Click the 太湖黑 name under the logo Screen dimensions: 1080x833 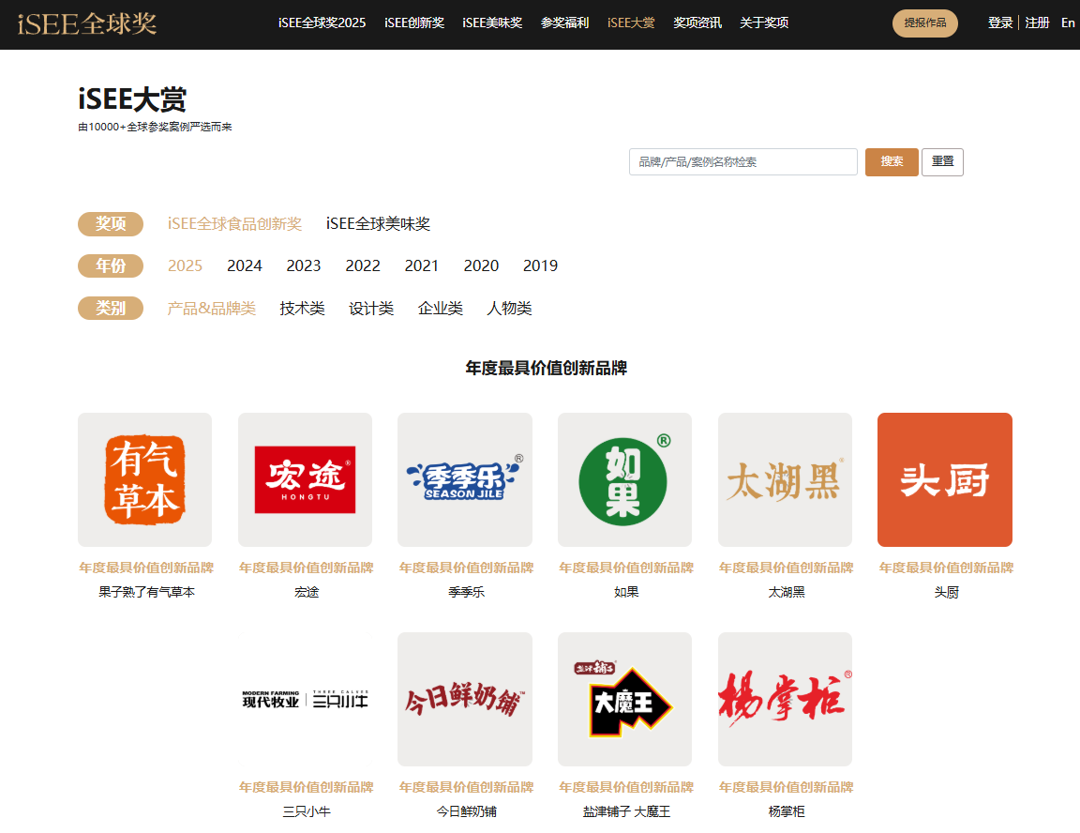click(x=787, y=593)
